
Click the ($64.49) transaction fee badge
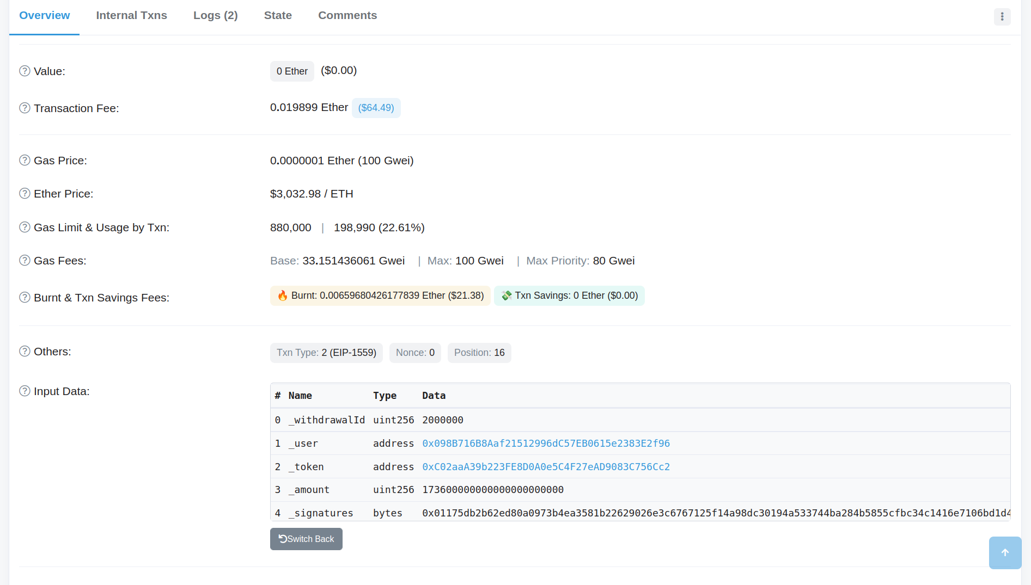point(376,108)
